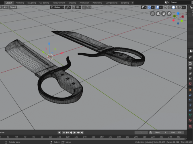The image size is (193, 144).
Task: Add a new workspace with plus
Action: [132, 3]
